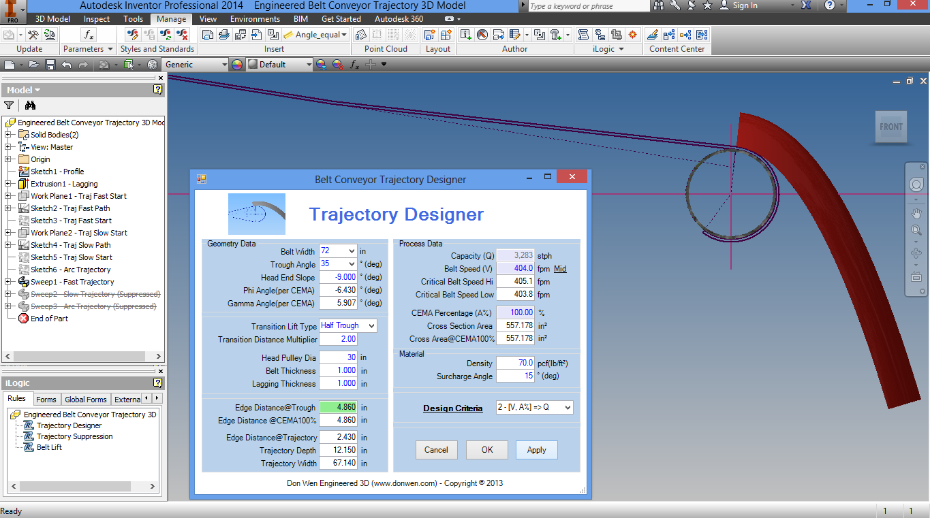The width and height of the screenshot is (930, 518).
Task: Click the Open folder icon in quick access
Action: 33,65
